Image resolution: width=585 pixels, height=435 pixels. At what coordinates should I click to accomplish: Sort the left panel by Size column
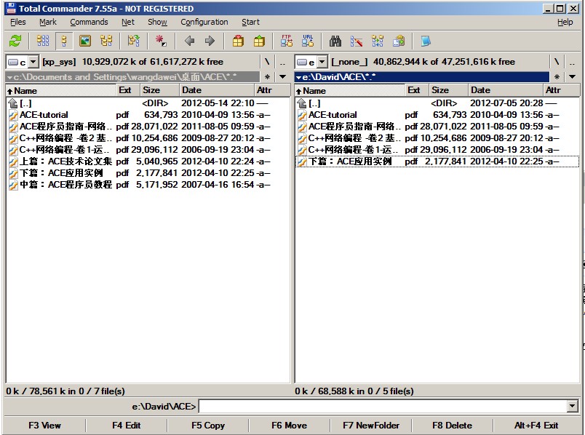pyautogui.click(x=159, y=90)
